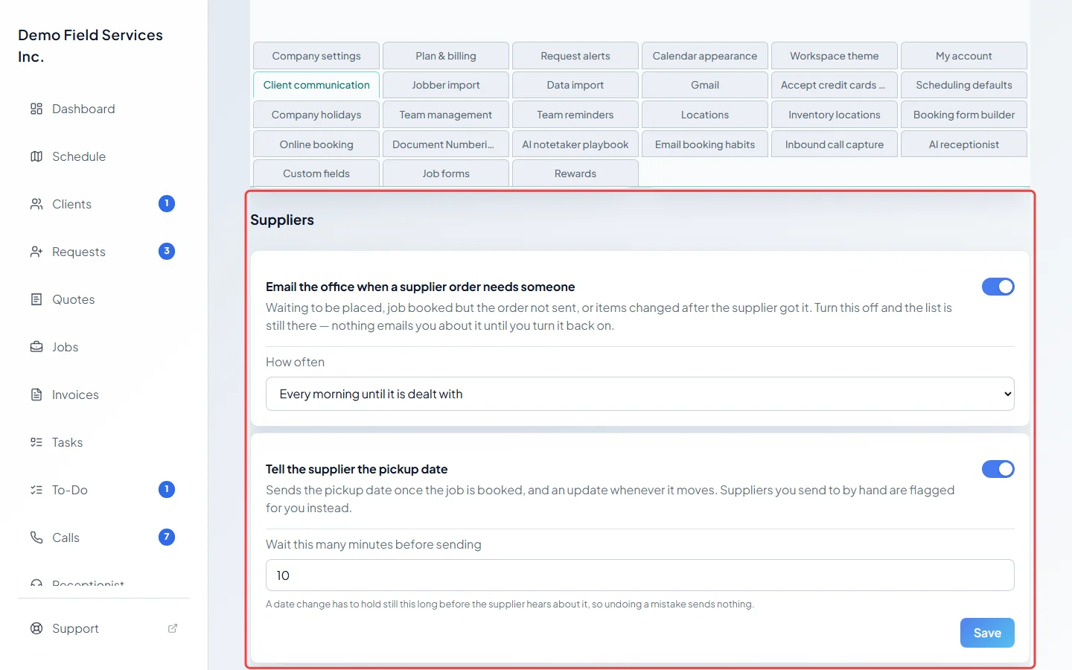Click the Save button
Screen dimensions: 1072x670
tap(987, 633)
